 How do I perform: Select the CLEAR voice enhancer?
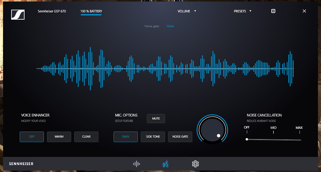(x=86, y=137)
